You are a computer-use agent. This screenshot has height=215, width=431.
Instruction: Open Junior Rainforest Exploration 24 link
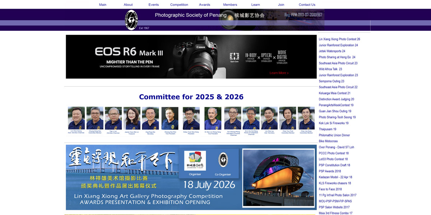(338, 45)
